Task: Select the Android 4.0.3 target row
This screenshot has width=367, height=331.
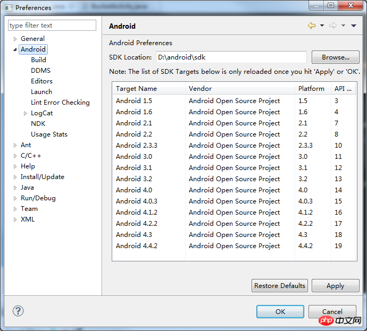Action: point(235,201)
